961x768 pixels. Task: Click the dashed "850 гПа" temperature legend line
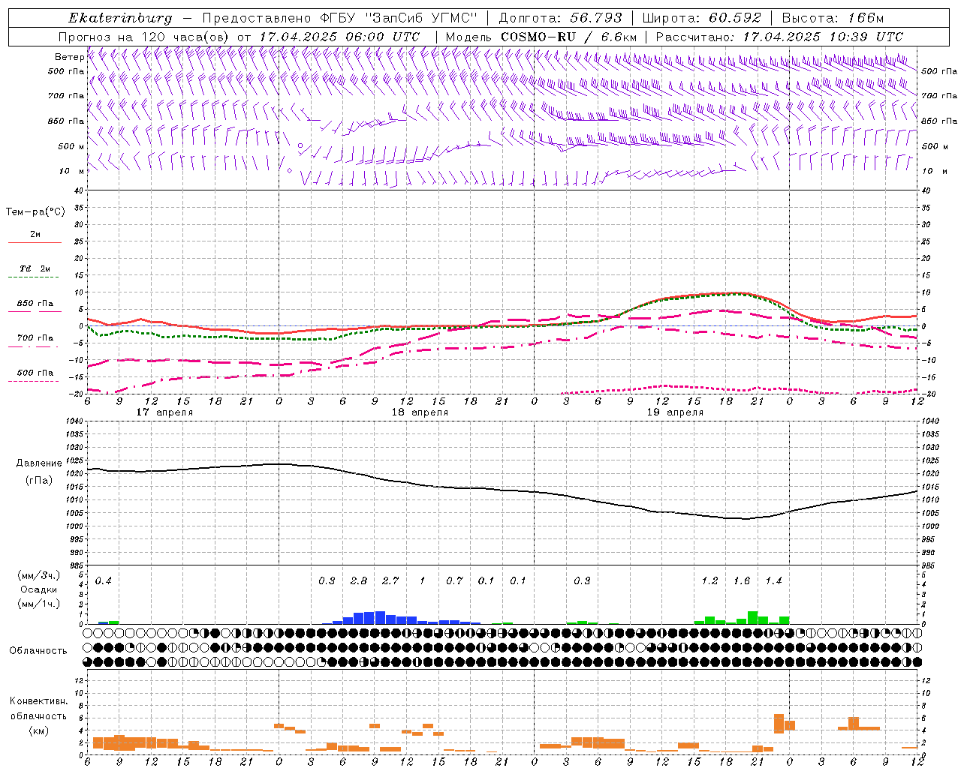[35, 311]
